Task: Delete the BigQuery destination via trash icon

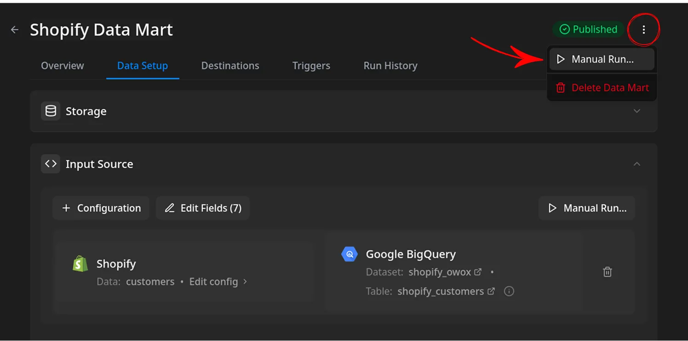Action: [607, 272]
